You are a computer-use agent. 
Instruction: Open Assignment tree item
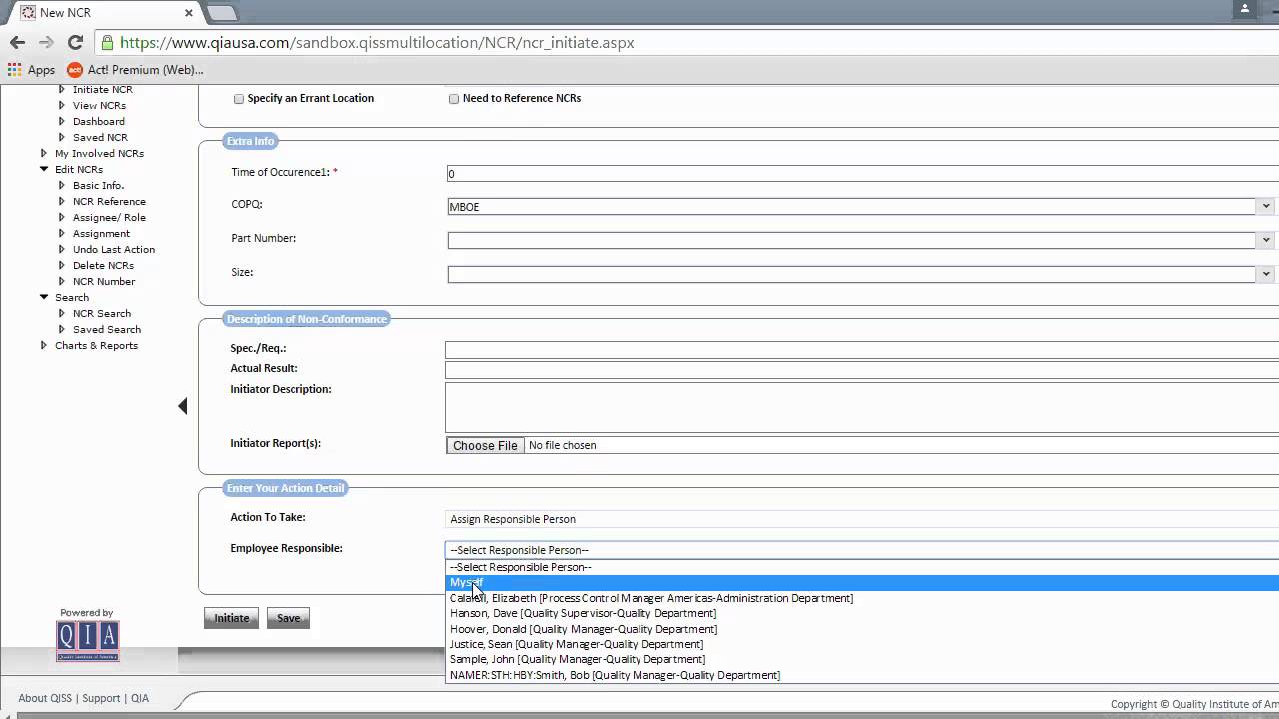[101, 233]
